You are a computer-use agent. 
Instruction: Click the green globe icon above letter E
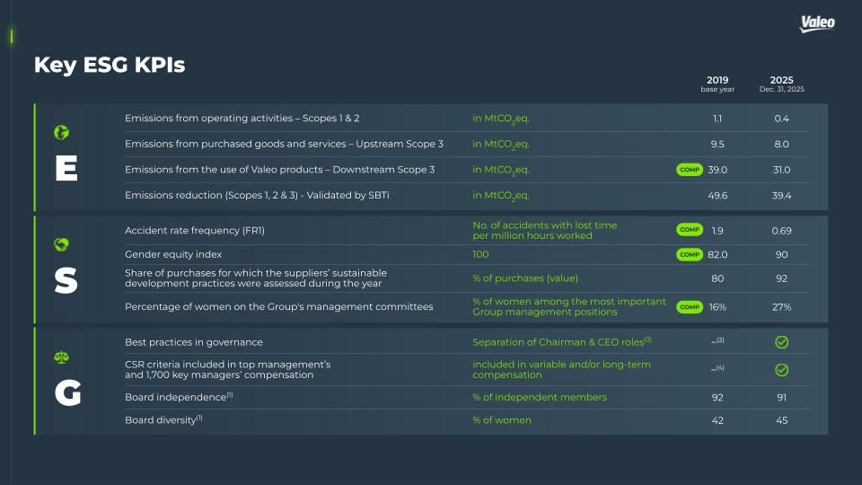pos(61,133)
